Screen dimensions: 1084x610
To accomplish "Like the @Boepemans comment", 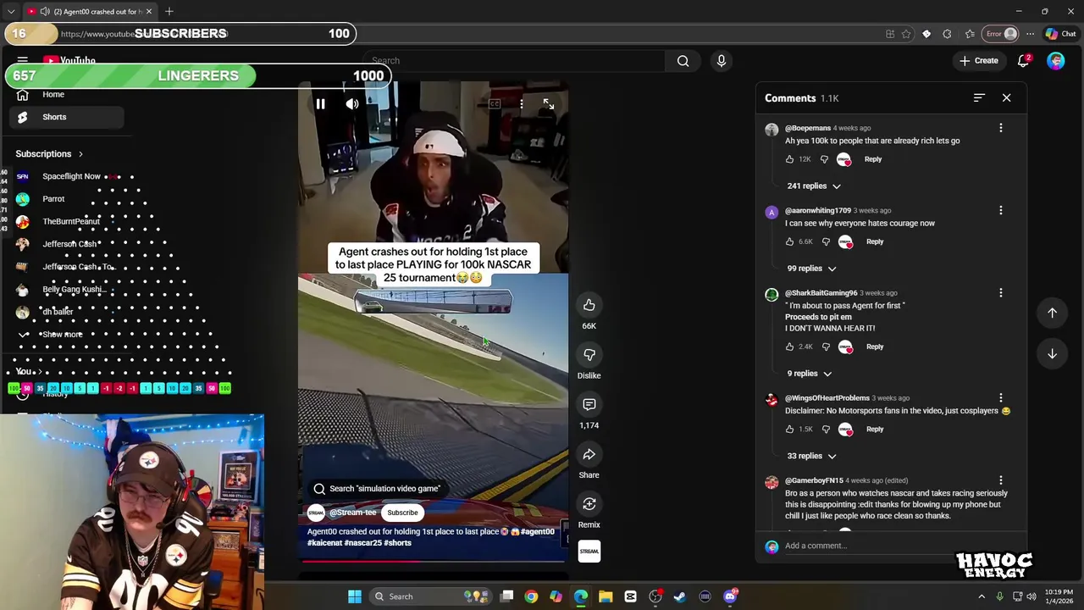I will click(x=790, y=159).
